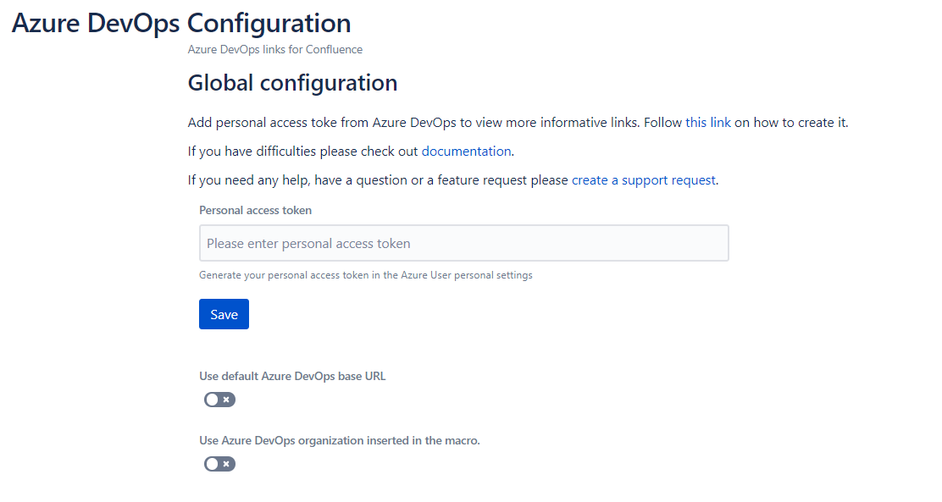Click the 'Global configuration' heading
This screenshot has width=942, height=502.
click(291, 82)
